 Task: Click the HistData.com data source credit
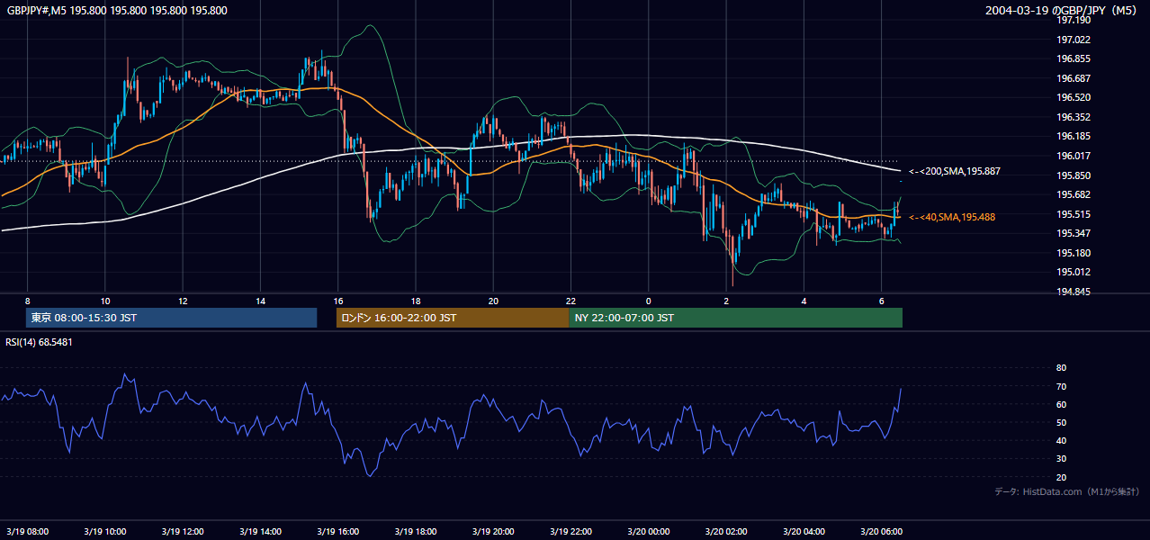pos(1067,491)
